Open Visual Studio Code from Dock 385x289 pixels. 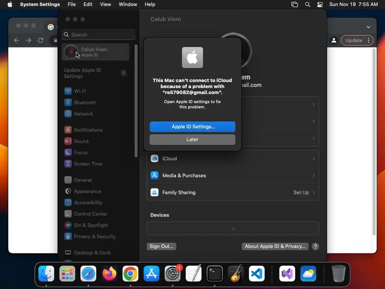click(257, 274)
